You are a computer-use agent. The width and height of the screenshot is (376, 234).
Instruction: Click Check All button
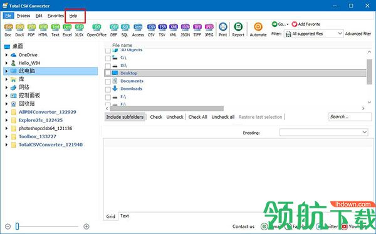(197, 117)
